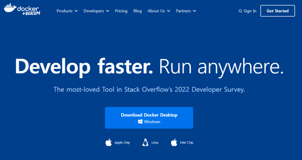Click the Sign In link
Image resolution: width=302 pixels, height=160 pixels.
coord(250,11)
